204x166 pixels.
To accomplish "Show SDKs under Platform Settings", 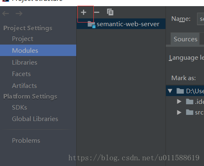I will 20,108.
